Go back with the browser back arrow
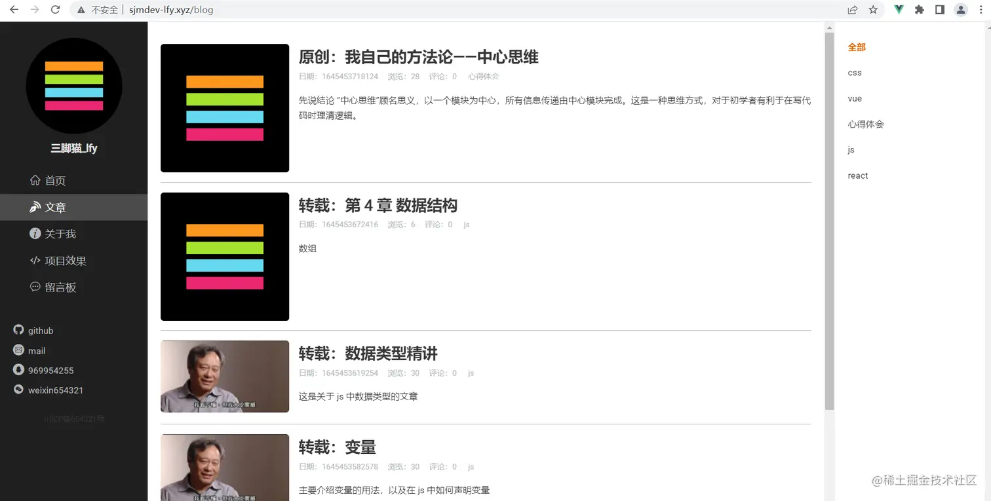 tap(14, 10)
